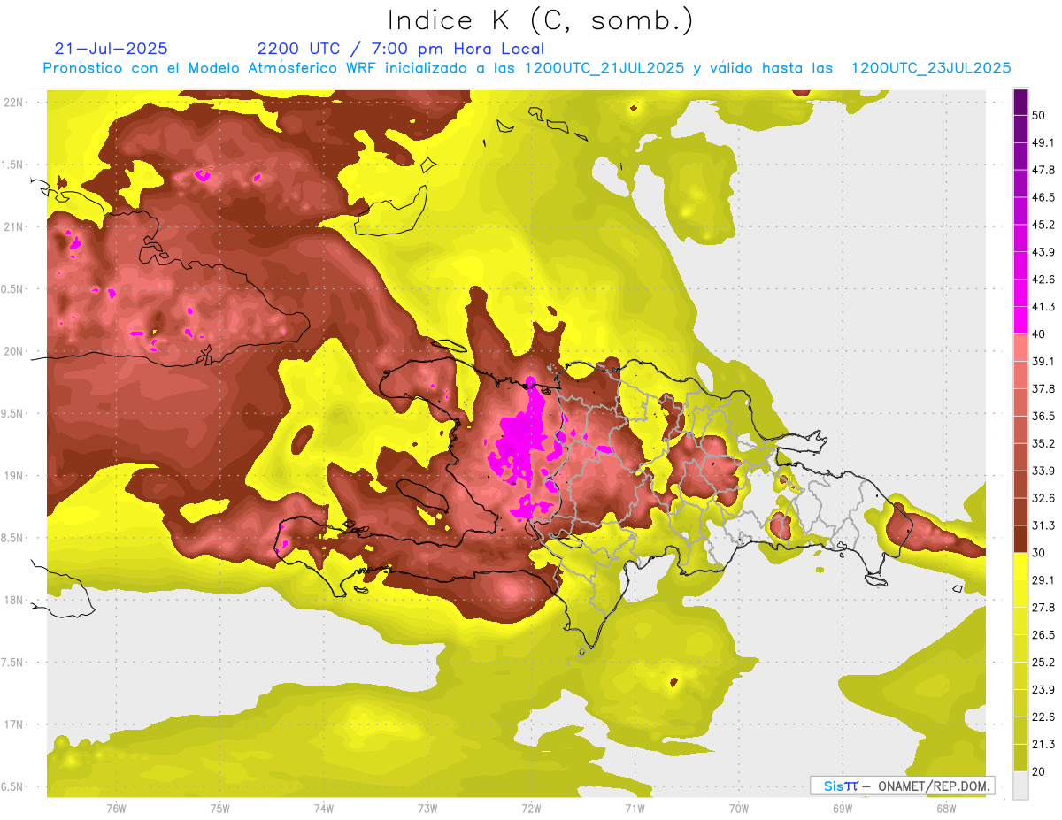Click the colorbar label '32.6'
Viewport: 1062px width, 820px height.
click(x=1044, y=498)
